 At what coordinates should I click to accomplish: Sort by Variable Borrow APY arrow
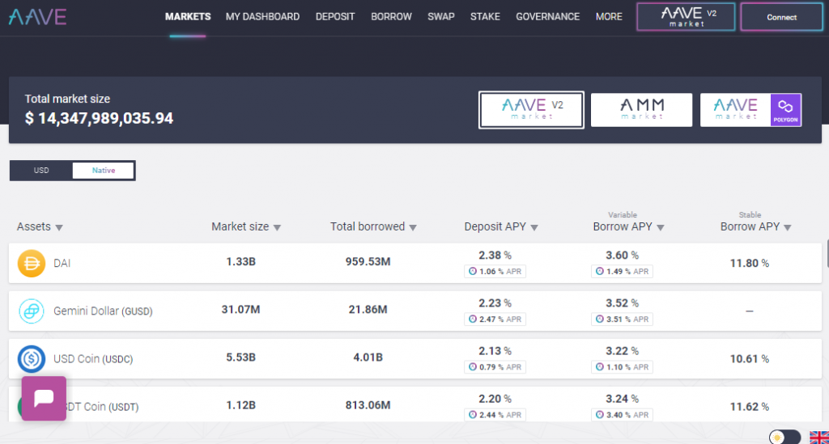tap(661, 227)
